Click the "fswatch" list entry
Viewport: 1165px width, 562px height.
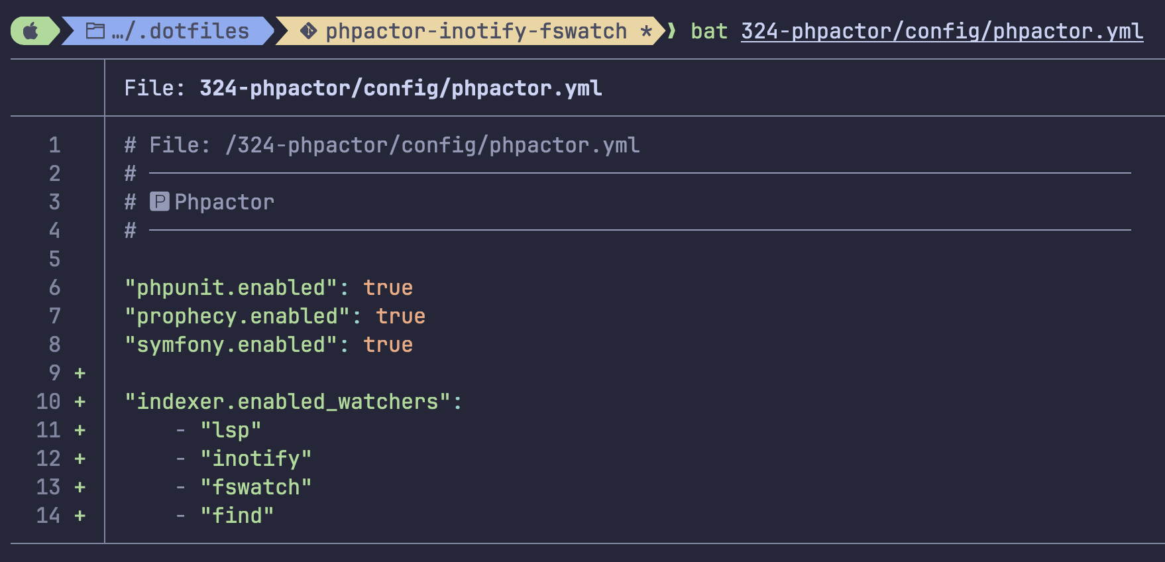point(256,487)
